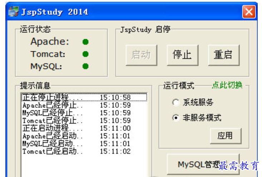262x177 pixels.
Task: Select log row 正在启动进程 15:11:00
Action: tap(84, 128)
